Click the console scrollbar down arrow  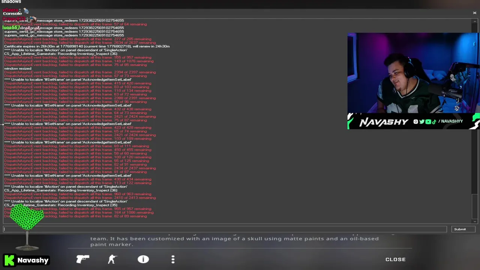pos(475,221)
